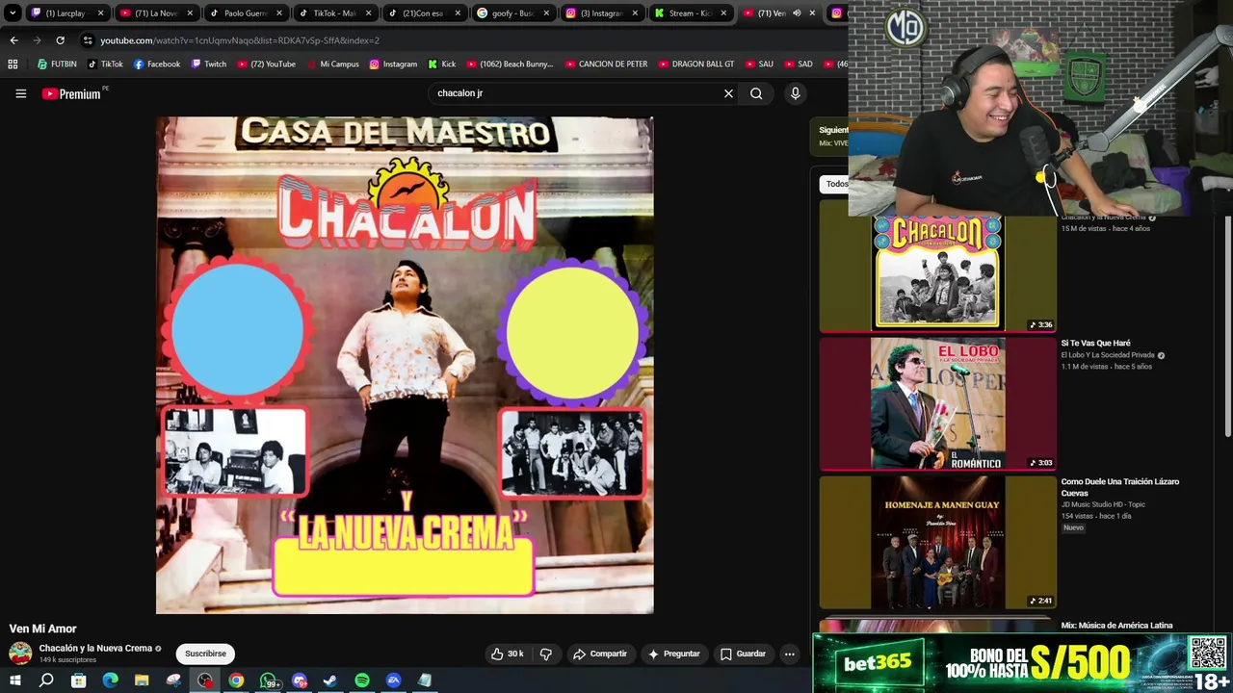
Task: Open Google Chrome from taskbar
Action: 236,680
